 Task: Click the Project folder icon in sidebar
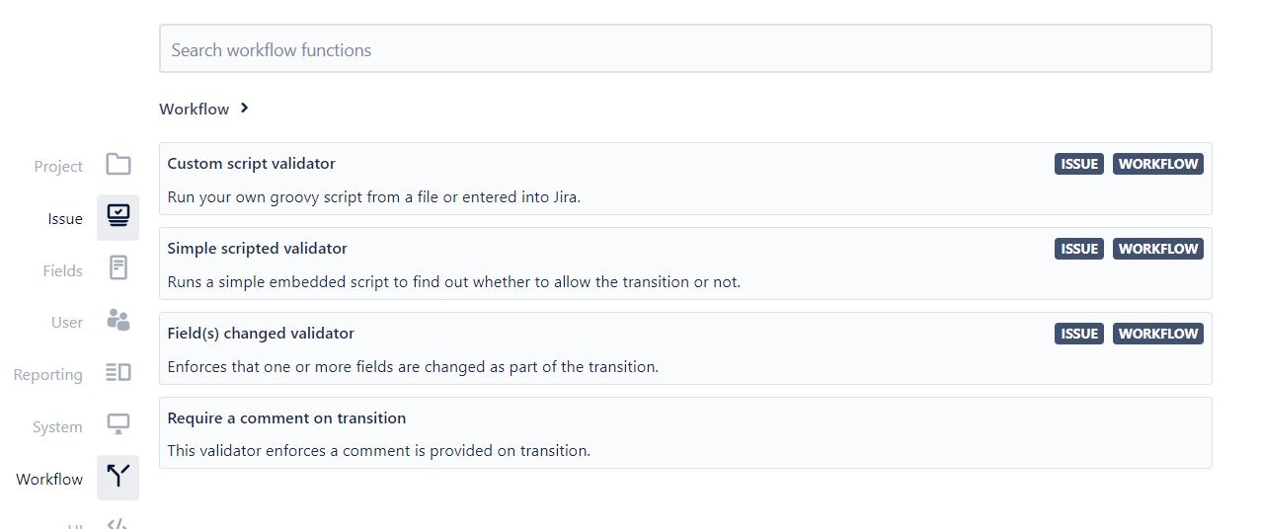(x=118, y=165)
